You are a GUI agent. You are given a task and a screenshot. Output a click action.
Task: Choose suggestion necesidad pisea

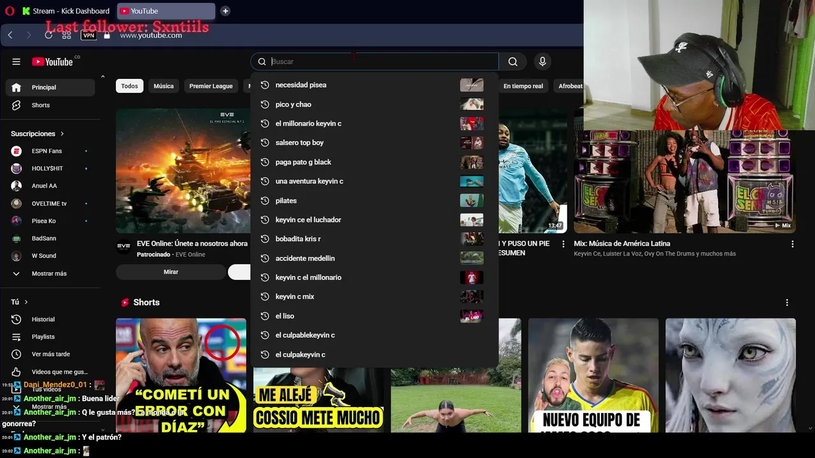(x=374, y=85)
